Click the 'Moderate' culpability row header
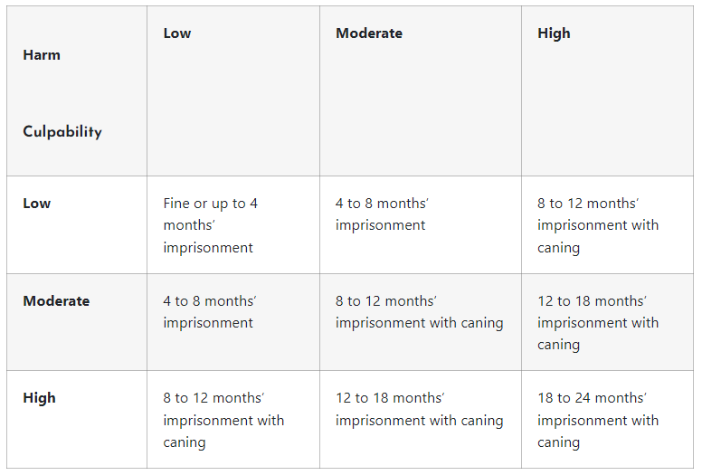The height and width of the screenshot is (475, 702). (x=56, y=301)
